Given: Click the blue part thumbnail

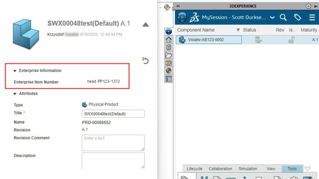Looking at the screenshot, I should click(x=26, y=34).
